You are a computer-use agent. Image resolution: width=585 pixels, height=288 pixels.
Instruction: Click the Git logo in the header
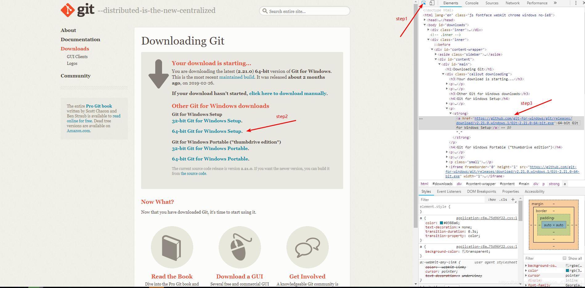pyautogui.click(x=78, y=10)
